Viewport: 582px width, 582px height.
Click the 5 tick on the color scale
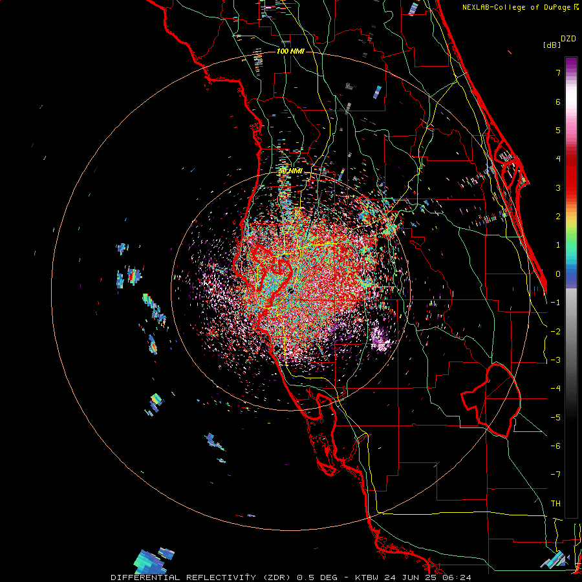pos(558,130)
